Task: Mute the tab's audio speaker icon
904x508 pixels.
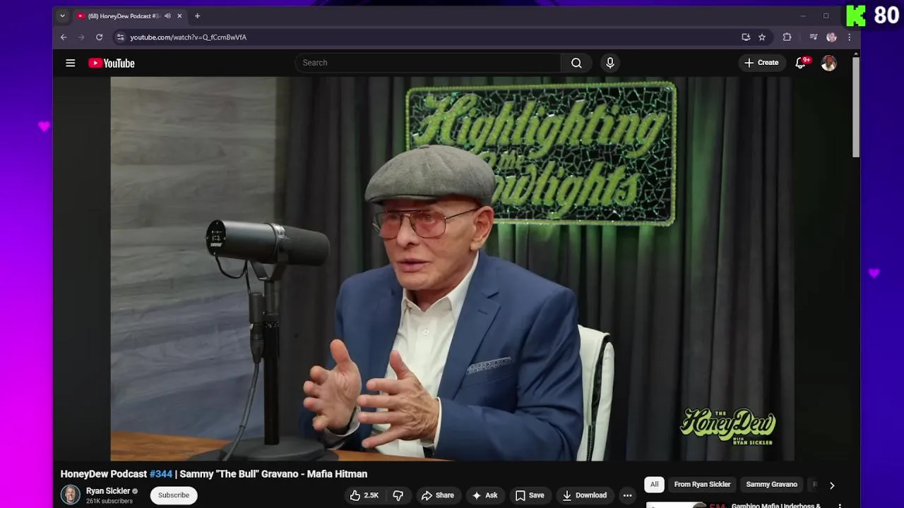Action: pyautogui.click(x=167, y=16)
